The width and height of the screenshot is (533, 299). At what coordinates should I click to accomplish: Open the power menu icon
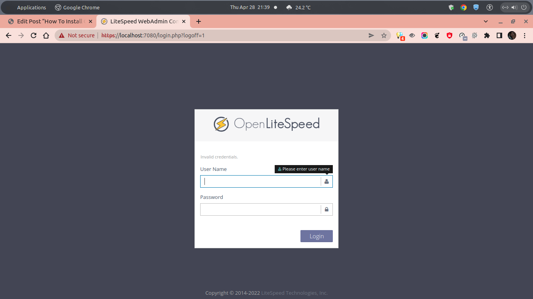click(x=524, y=7)
